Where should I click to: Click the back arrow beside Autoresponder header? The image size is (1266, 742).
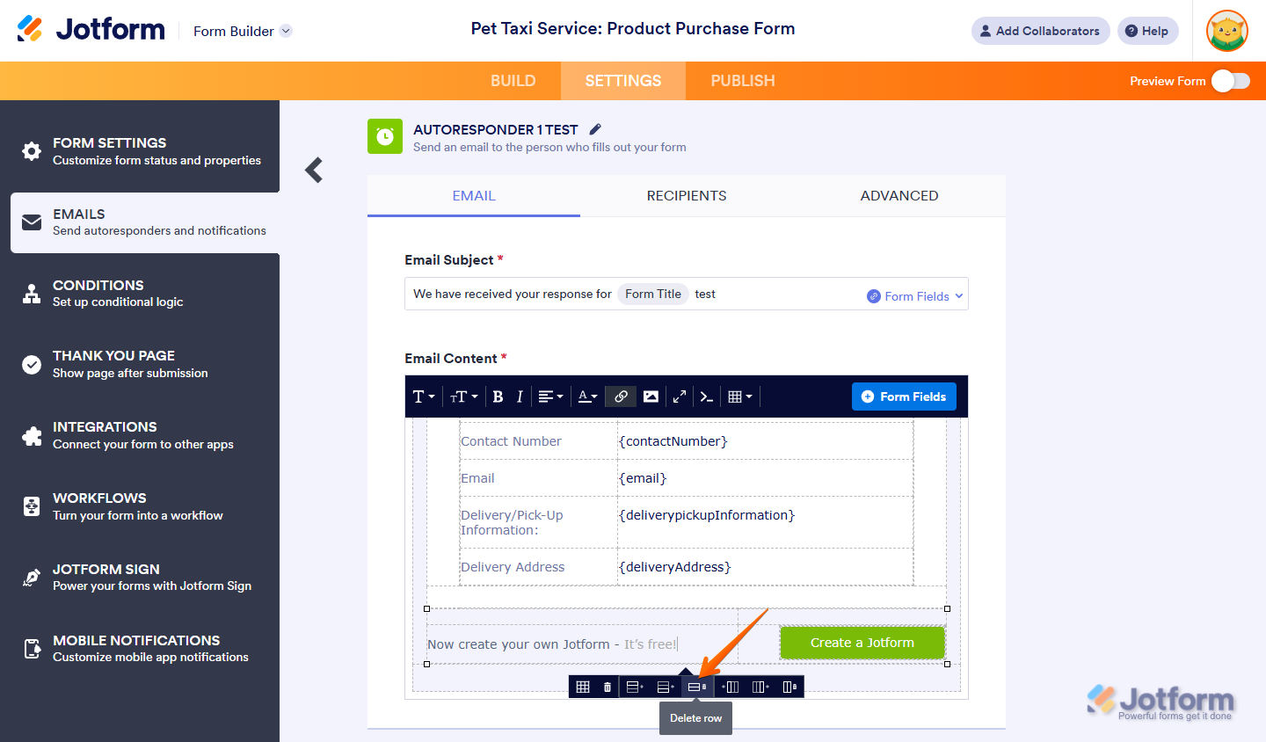(x=314, y=170)
